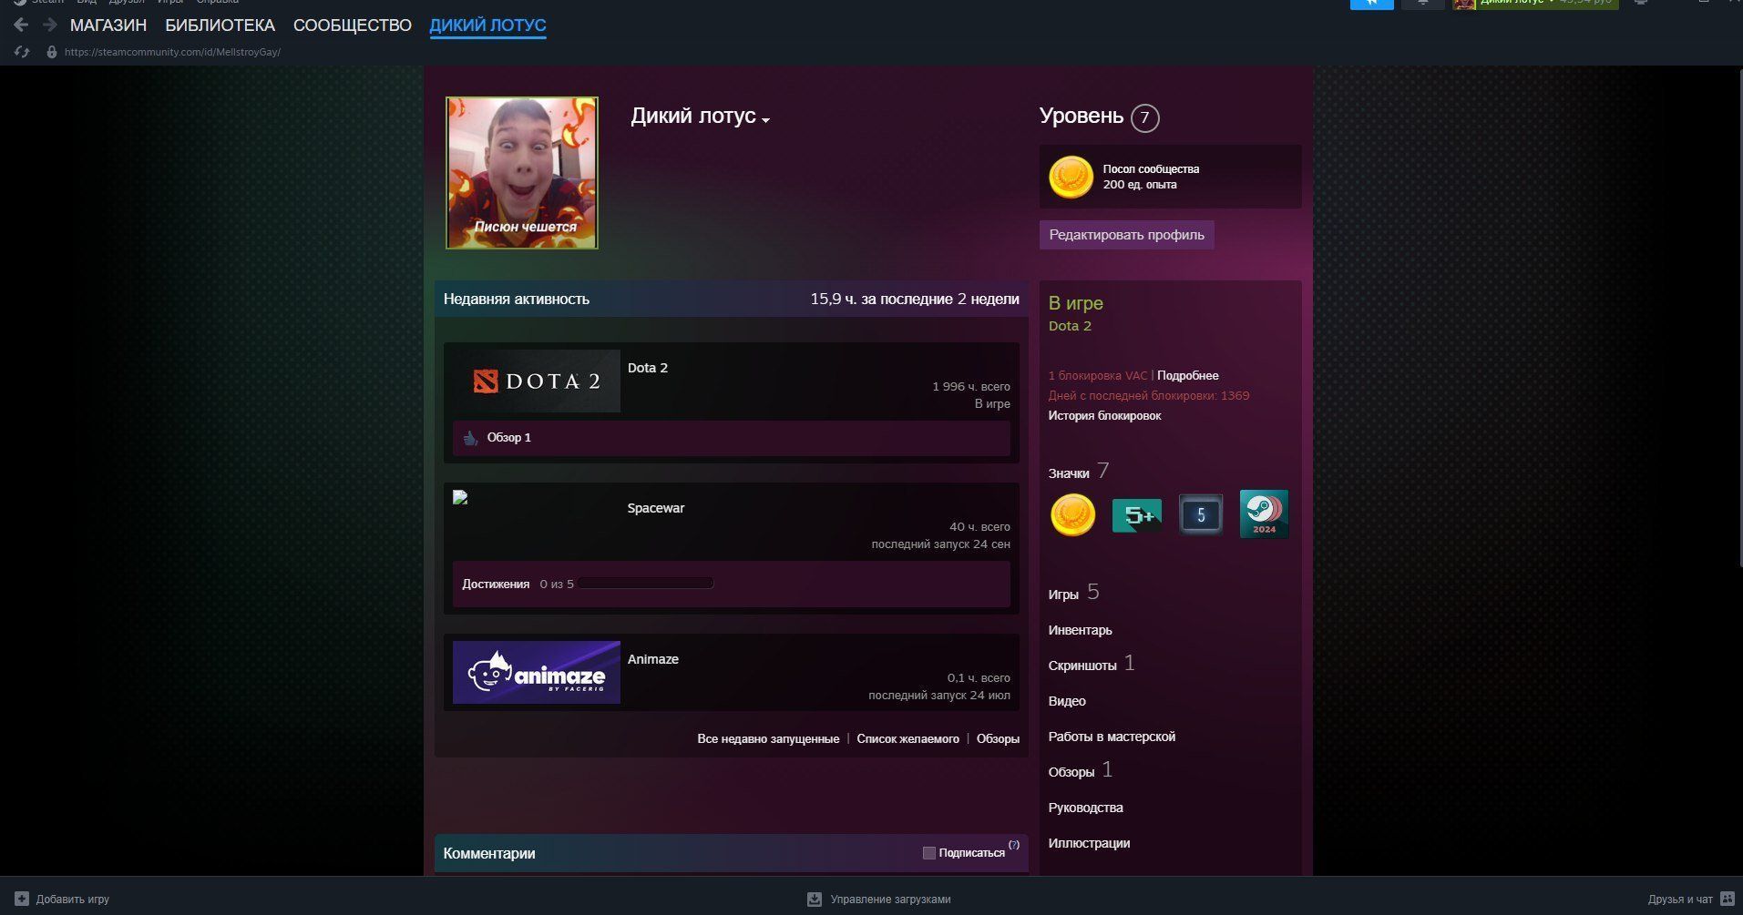1743x915 pixels.
Task: Click the Редактировать профиль button
Action: tap(1126, 235)
